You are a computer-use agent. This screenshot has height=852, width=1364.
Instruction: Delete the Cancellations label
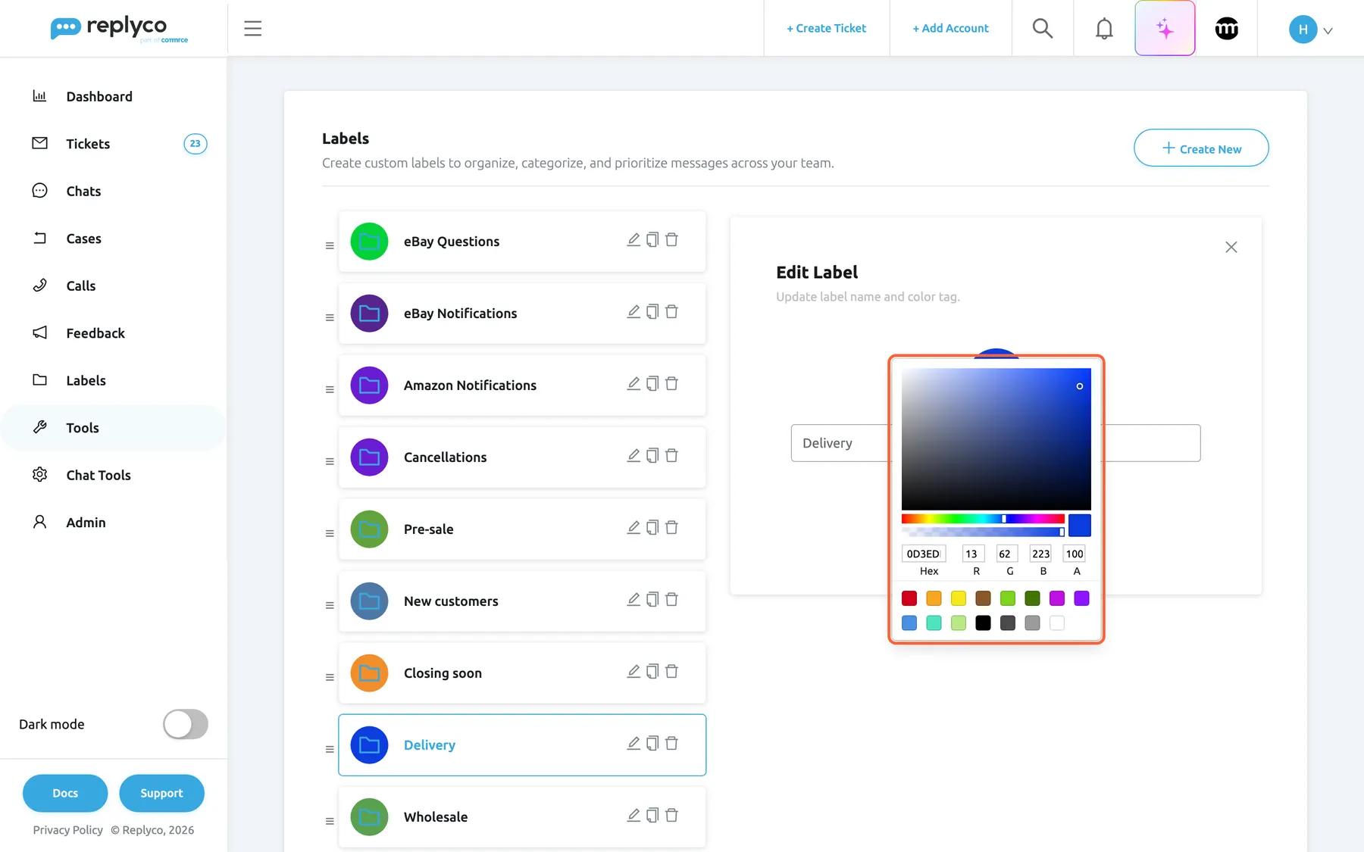(671, 456)
